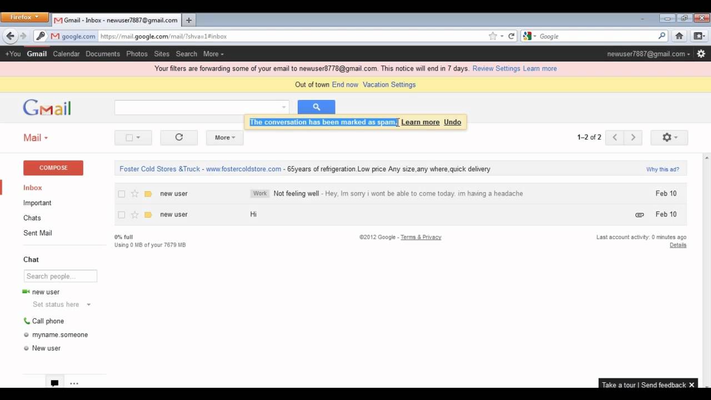Undo marking the conversation as spam

(x=452, y=122)
